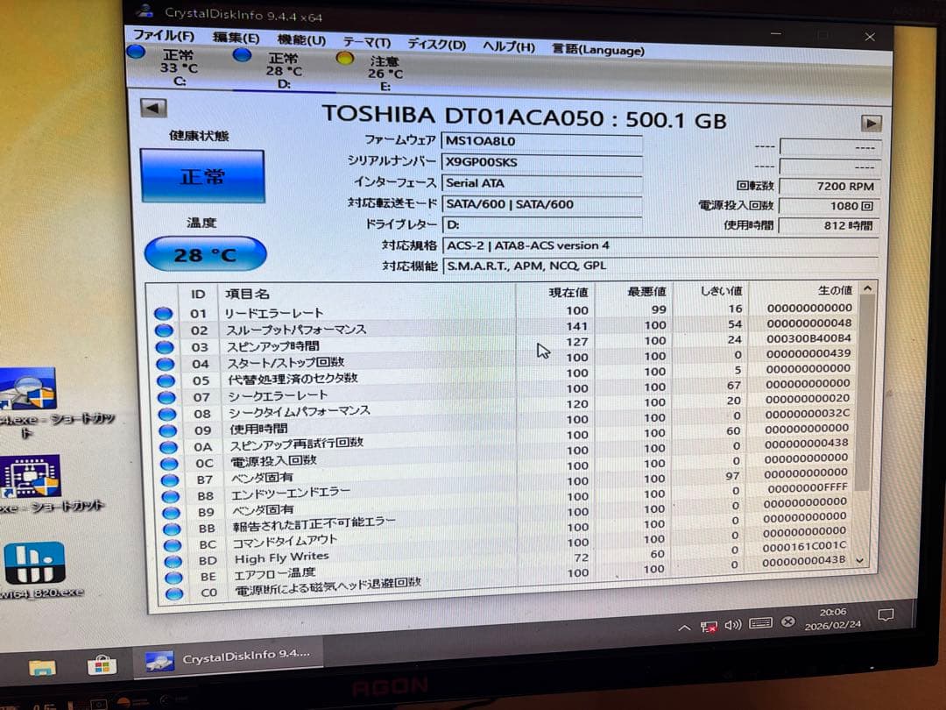Select drive D: status tab at 28 °C
This screenshot has width=946, height=710.
(284, 71)
